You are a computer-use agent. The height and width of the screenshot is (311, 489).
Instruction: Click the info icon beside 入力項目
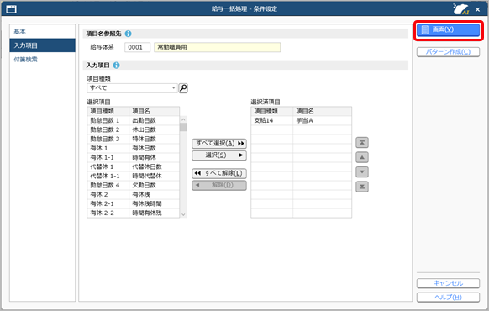tap(116, 66)
